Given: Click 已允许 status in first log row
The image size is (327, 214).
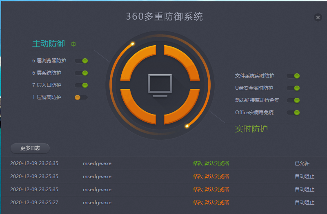Looking at the screenshot, I should [x=302, y=163].
